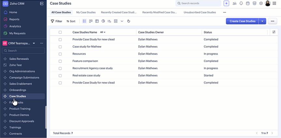Open the calendar icon in header
This screenshot has height=138, width=281.
(248, 3)
